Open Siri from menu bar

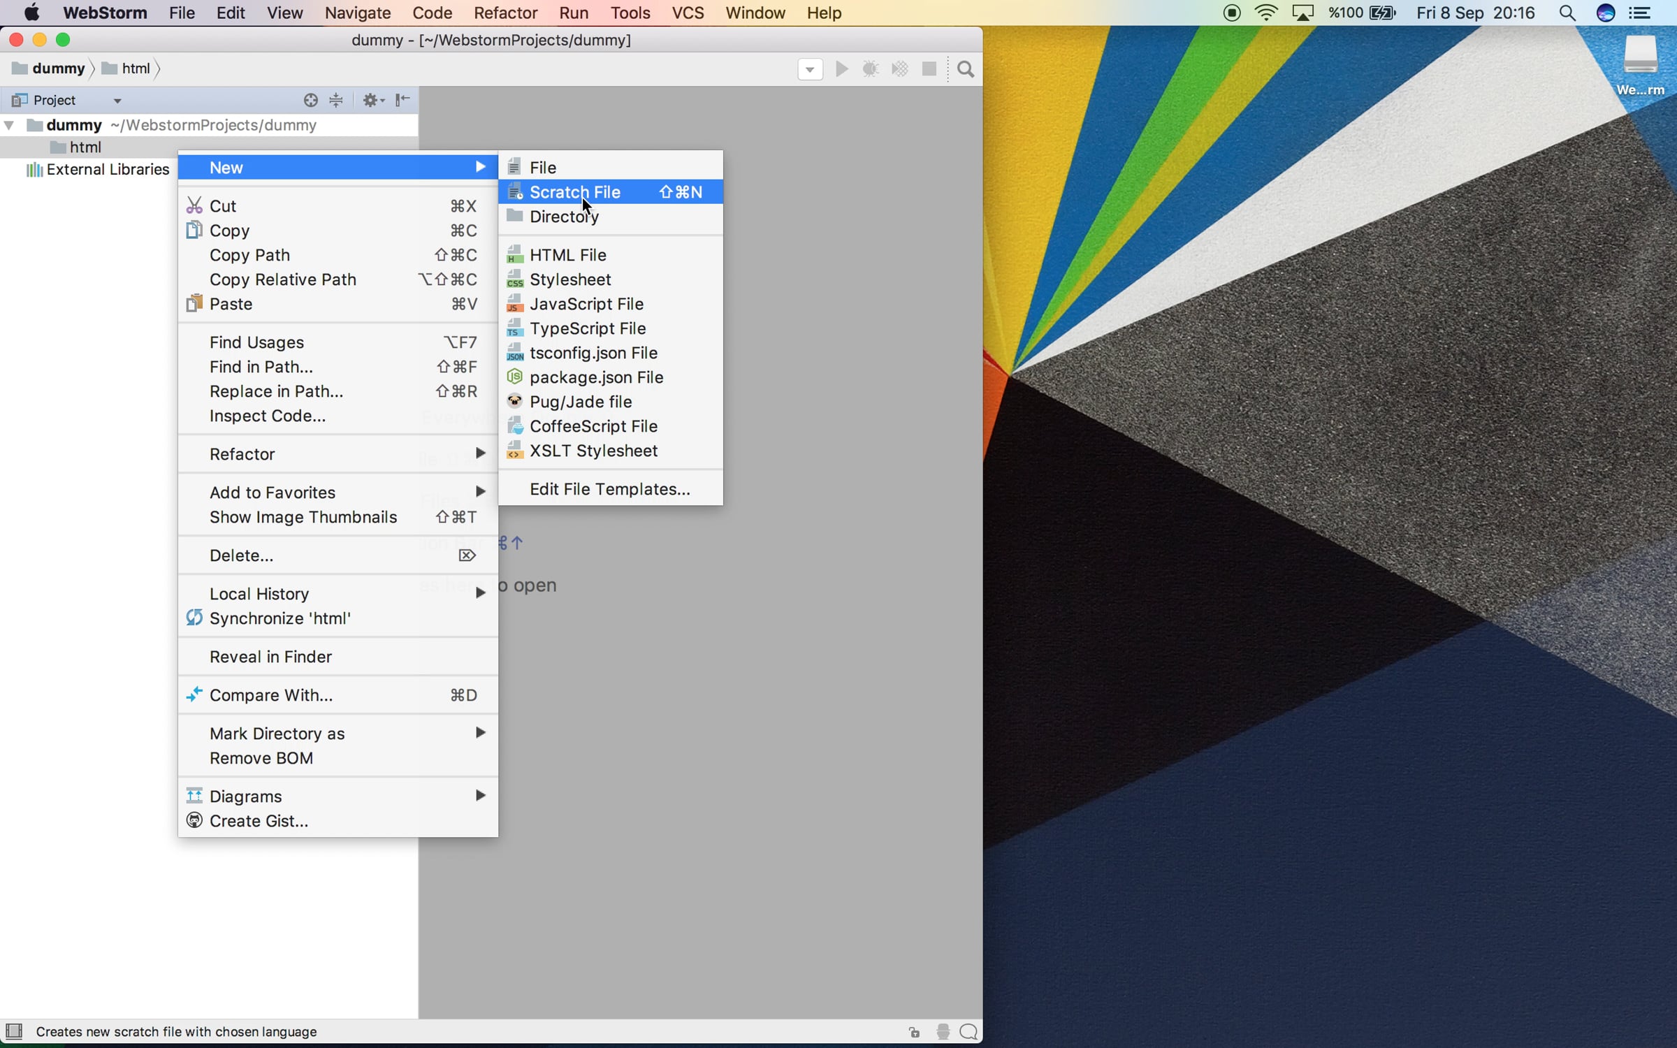(1606, 13)
